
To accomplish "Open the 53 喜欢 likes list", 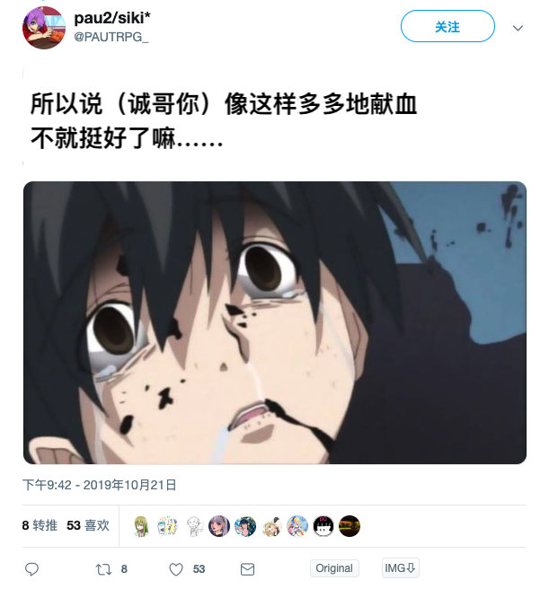I will point(88,525).
